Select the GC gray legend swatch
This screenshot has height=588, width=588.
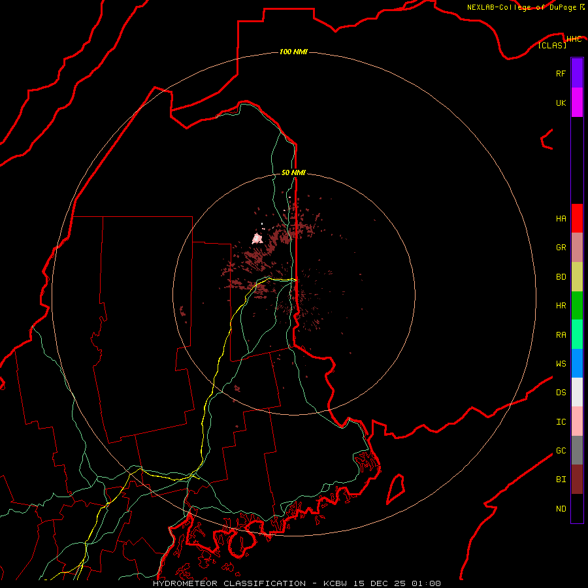(x=577, y=450)
